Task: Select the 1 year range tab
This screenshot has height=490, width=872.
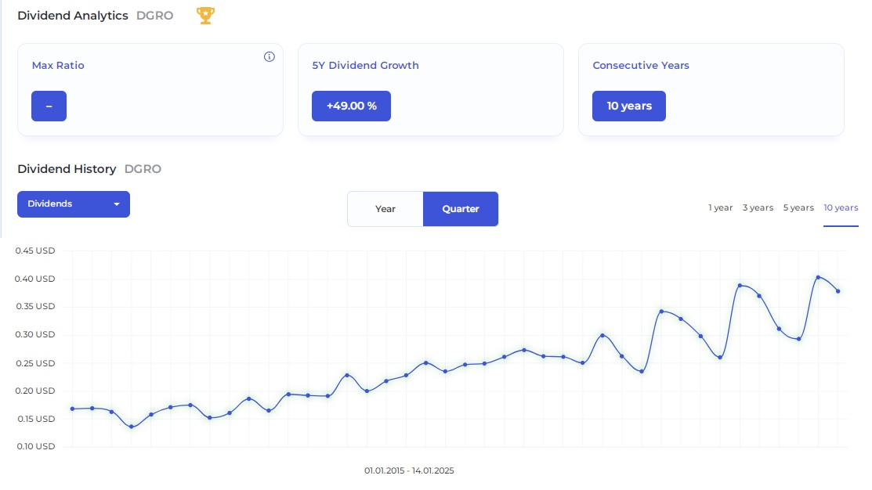Action: coord(720,207)
